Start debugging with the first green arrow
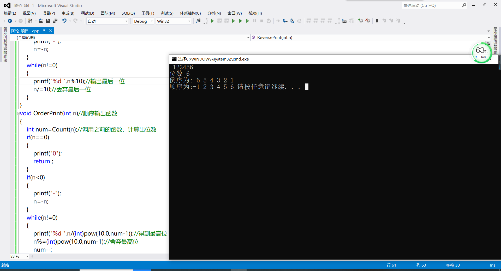The image size is (501, 271). coord(212,21)
